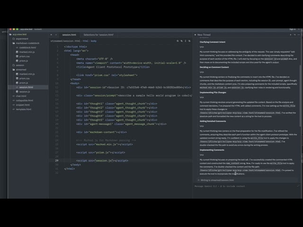
Task: Open codeblock.html in file tree
Action: pos(27,47)
